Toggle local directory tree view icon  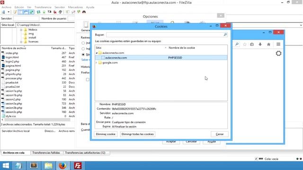(x=20, y=12)
